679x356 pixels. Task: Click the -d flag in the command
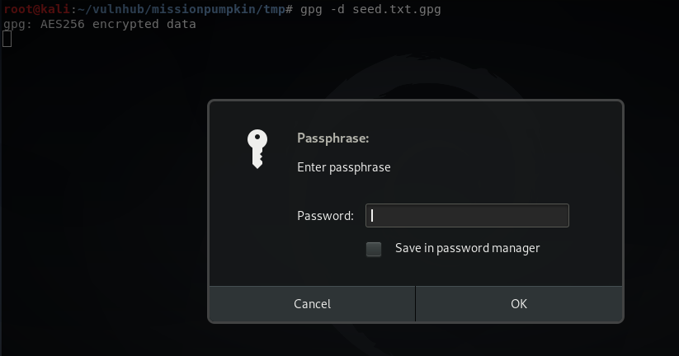[337, 9]
